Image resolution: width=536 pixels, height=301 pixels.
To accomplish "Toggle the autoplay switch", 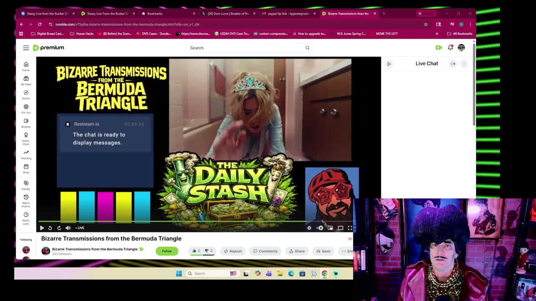I will 320,228.
